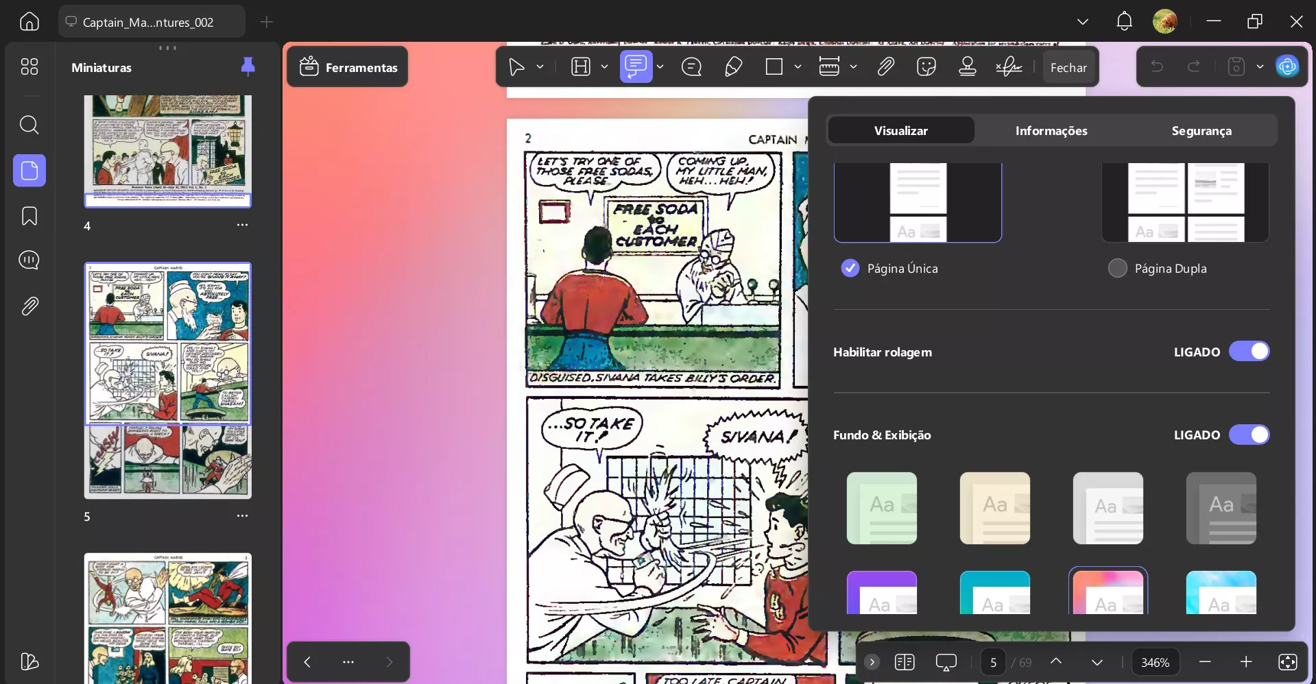
Task: Click the Fechar button
Action: (x=1068, y=67)
